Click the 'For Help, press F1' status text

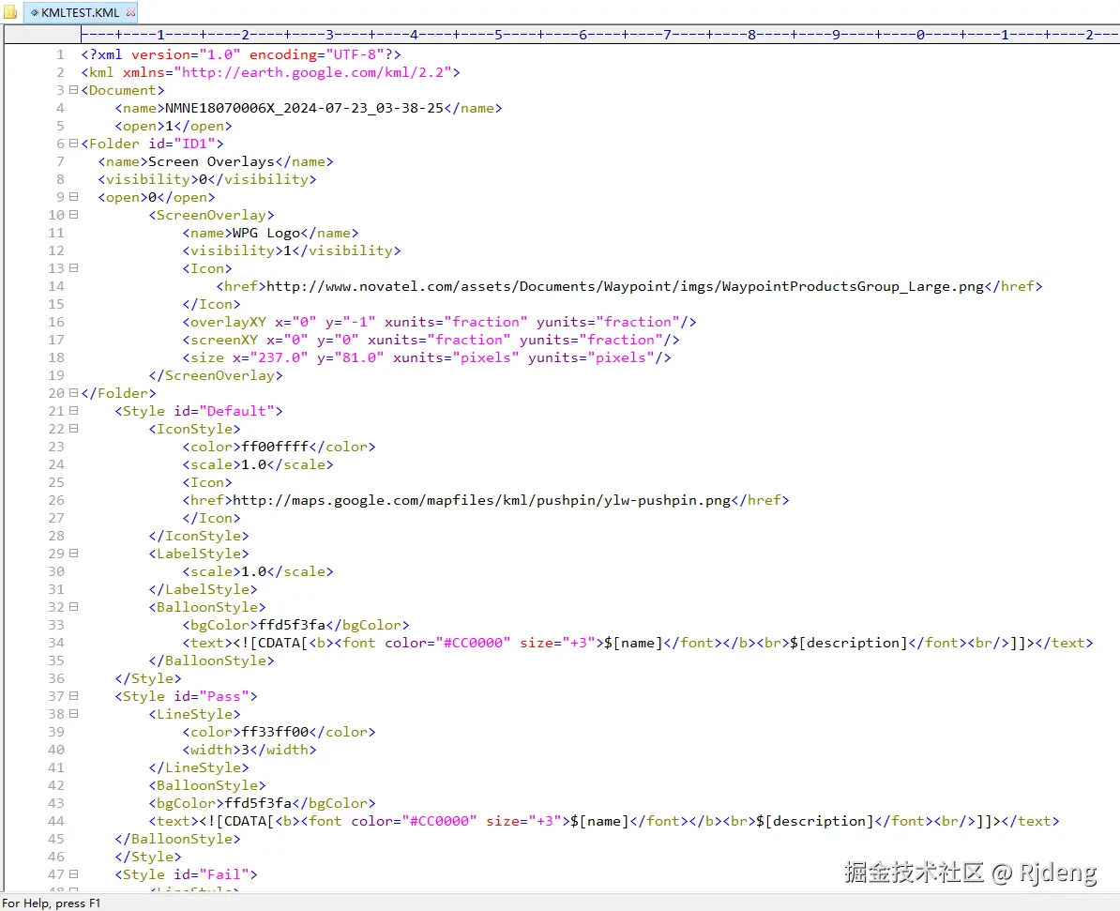tap(51, 903)
